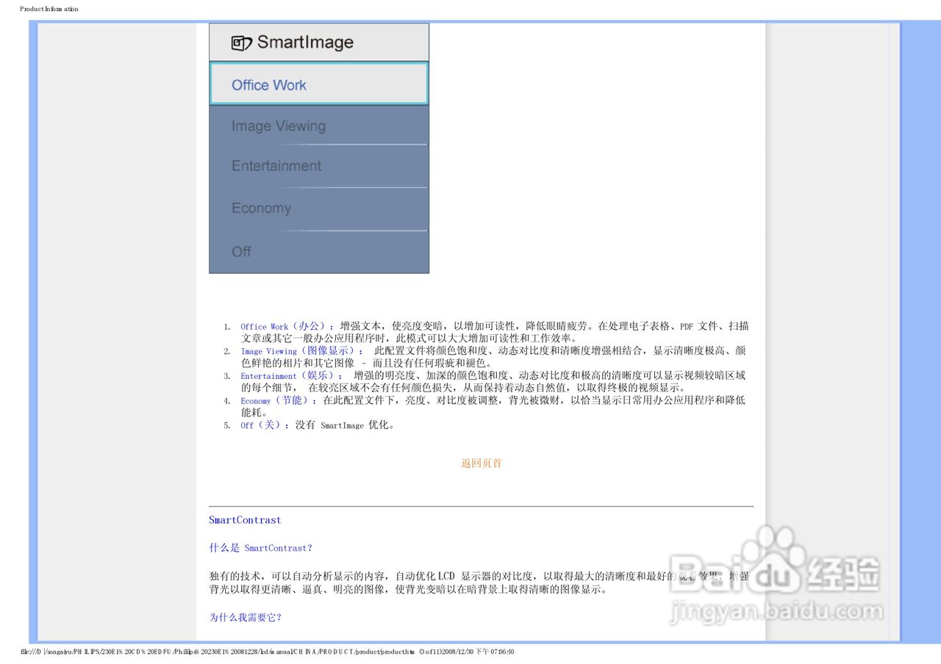
Task: Click the 为什么我需要它? heading
Action: coord(246,617)
